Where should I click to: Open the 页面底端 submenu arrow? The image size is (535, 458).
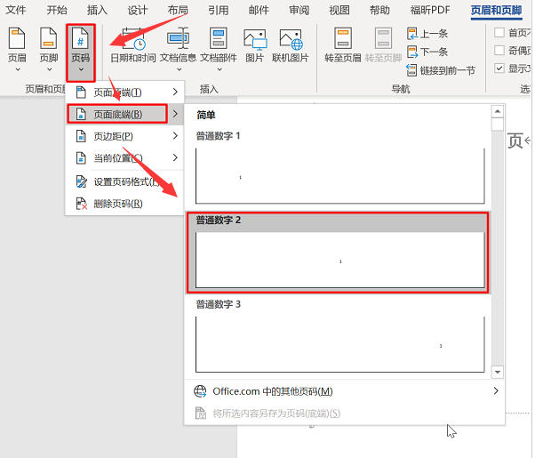175,114
